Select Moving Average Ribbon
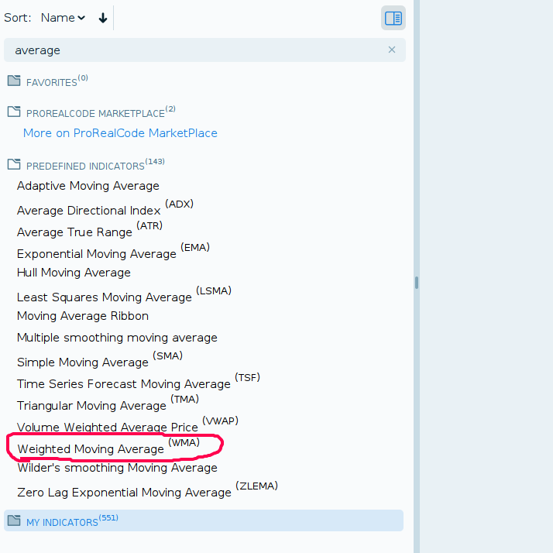This screenshot has width=553, height=553. (x=83, y=316)
